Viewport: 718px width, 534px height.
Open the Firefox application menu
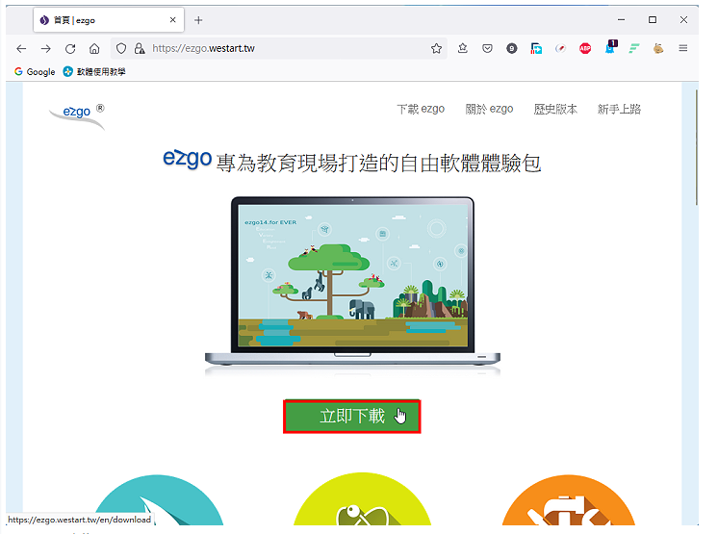click(x=682, y=48)
